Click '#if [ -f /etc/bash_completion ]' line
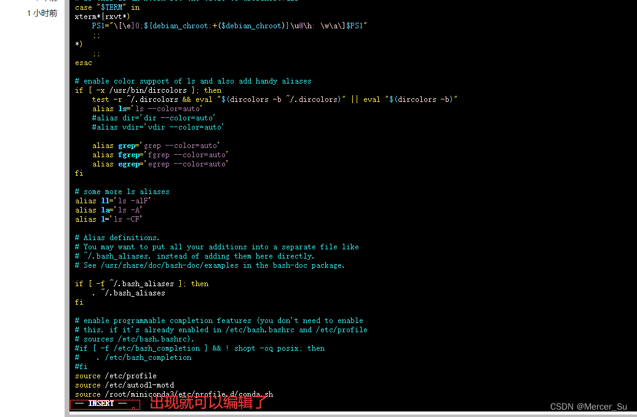This screenshot has width=637, height=417. point(199,348)
